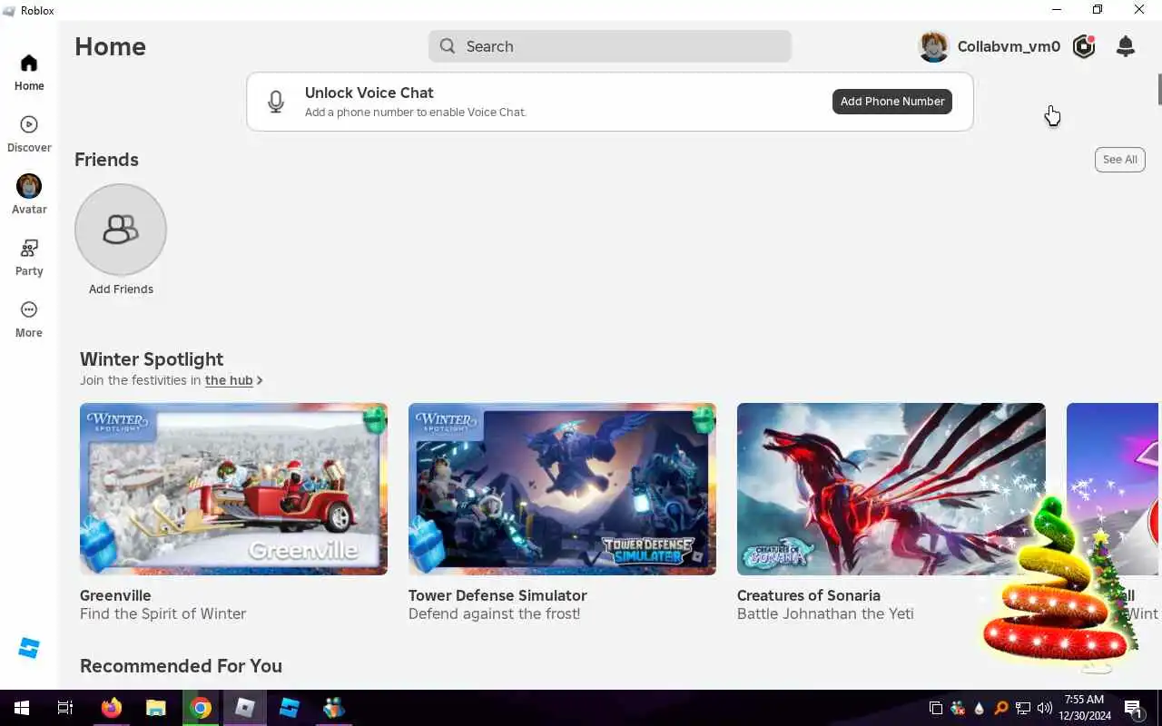Click the Add Friends circle icon

tap(121, 230)
